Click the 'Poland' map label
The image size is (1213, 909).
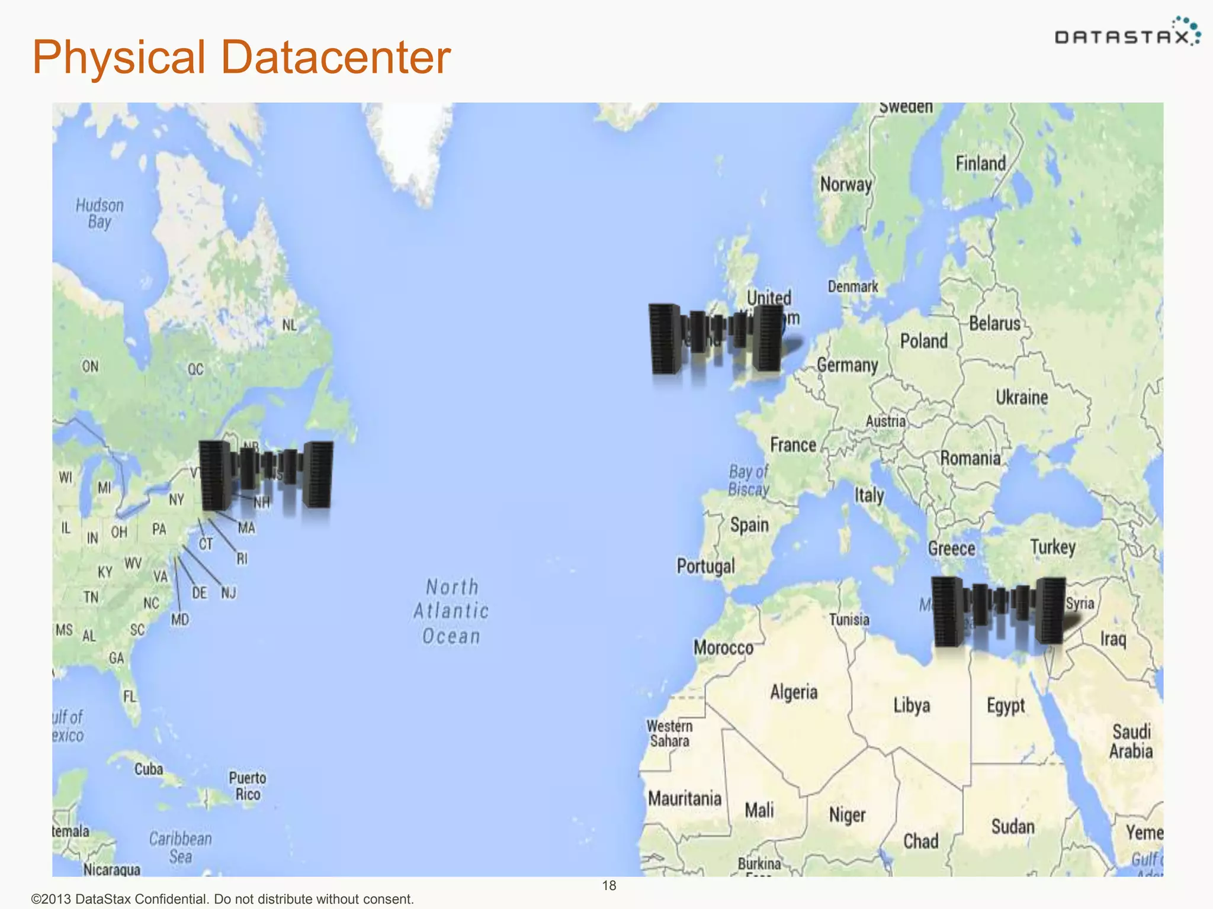[924, 341]
